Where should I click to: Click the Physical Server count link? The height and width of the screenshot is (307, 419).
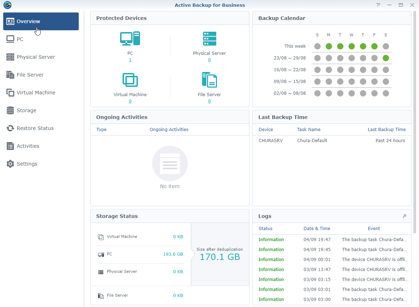pyautogui.click(x=209, y=60)
